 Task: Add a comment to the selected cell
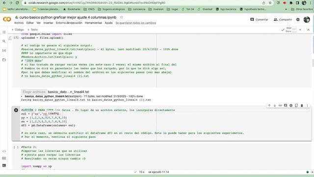coord(286,106)
